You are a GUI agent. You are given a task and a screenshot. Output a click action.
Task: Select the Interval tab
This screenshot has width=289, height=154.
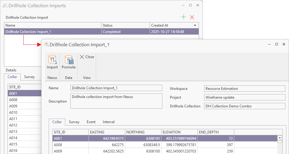coord(109,122)
